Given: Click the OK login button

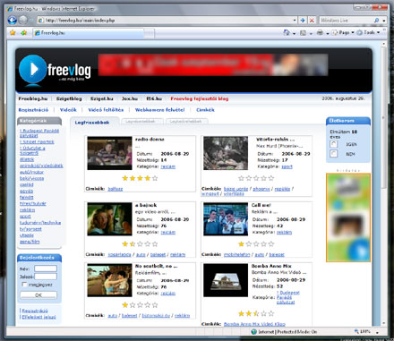Looking at the screenshot, I should coord(39,295).
